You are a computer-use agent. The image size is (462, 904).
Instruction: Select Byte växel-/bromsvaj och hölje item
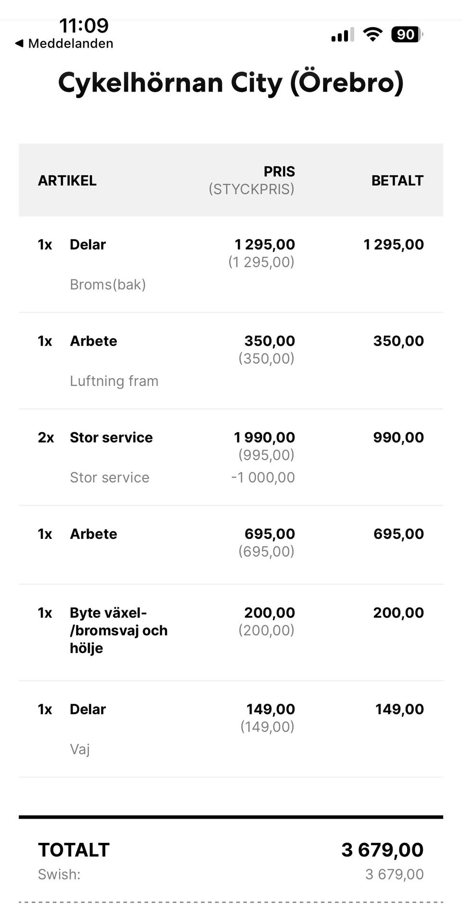[118, 630]
